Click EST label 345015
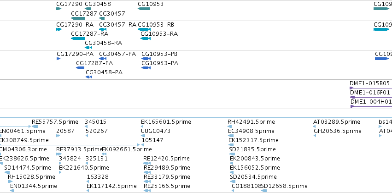This screenshot has height=193, width=392. (95, 122)
